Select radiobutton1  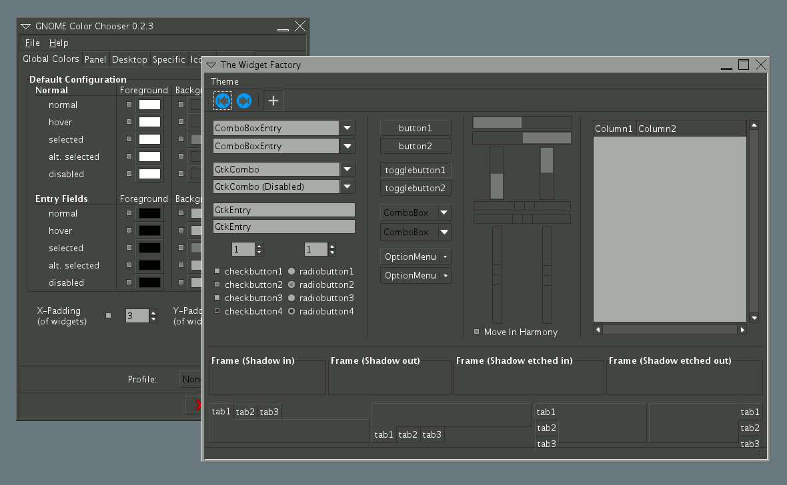(291, 271)
